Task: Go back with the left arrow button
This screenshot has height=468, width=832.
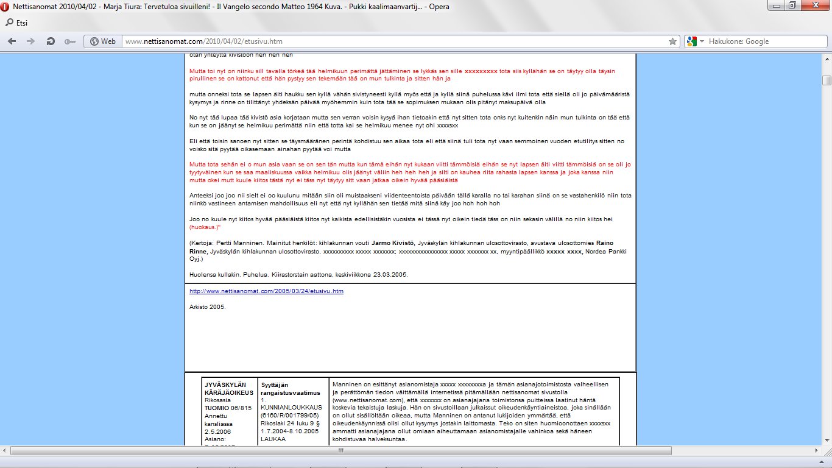Action: click(x=12, y=41)
